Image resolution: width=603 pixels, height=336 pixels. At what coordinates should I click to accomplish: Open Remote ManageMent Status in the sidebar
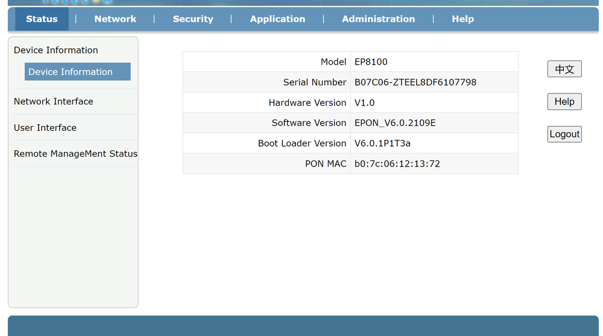(x=75, y=154)
